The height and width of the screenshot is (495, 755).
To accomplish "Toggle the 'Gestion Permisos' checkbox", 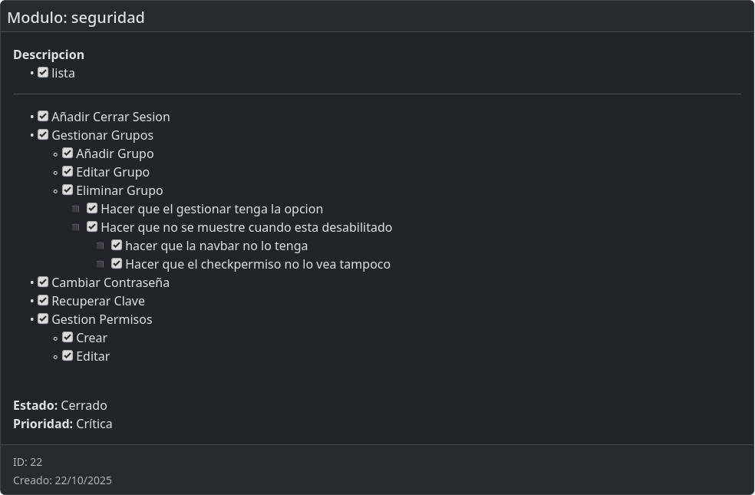I will (43, 319).
